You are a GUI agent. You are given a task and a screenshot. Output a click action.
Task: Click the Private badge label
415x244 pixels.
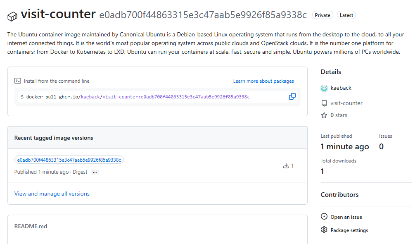tap(323, 15)
